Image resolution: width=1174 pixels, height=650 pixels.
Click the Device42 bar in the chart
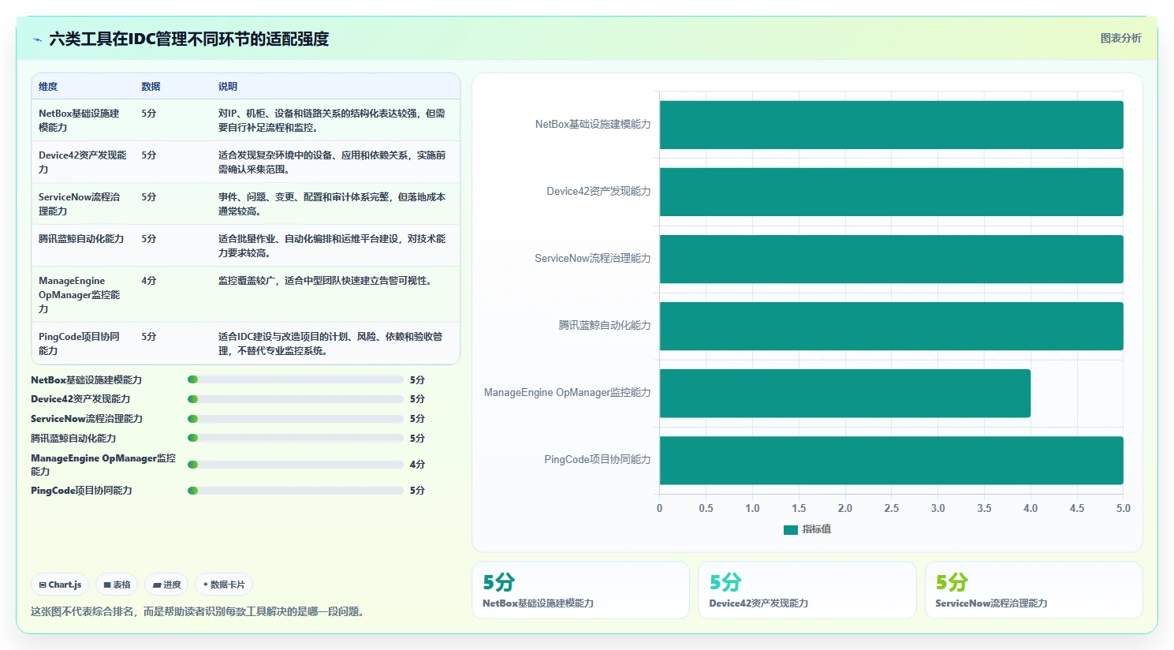(x=892, y=192)
